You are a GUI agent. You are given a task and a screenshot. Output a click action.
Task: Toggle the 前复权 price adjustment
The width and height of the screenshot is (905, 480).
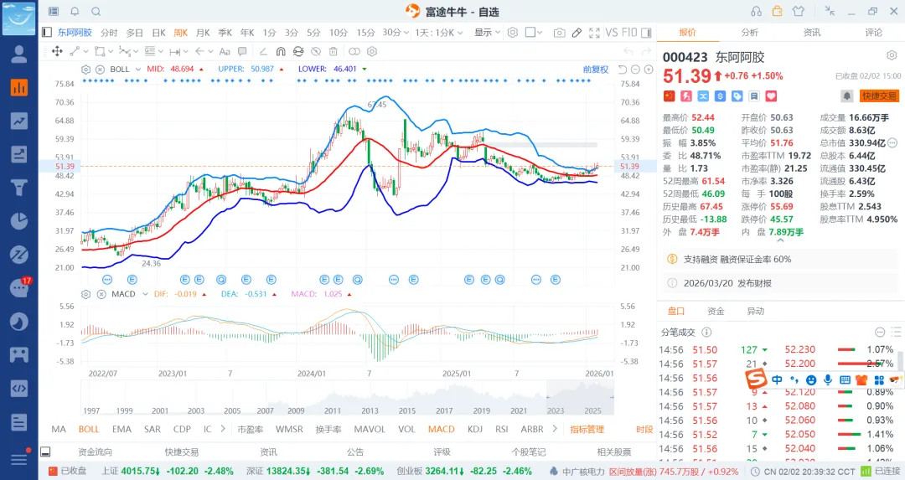point(596,70)
